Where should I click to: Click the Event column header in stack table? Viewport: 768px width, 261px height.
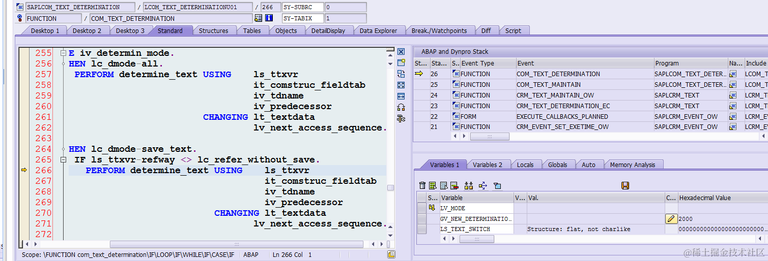[584, 63]
